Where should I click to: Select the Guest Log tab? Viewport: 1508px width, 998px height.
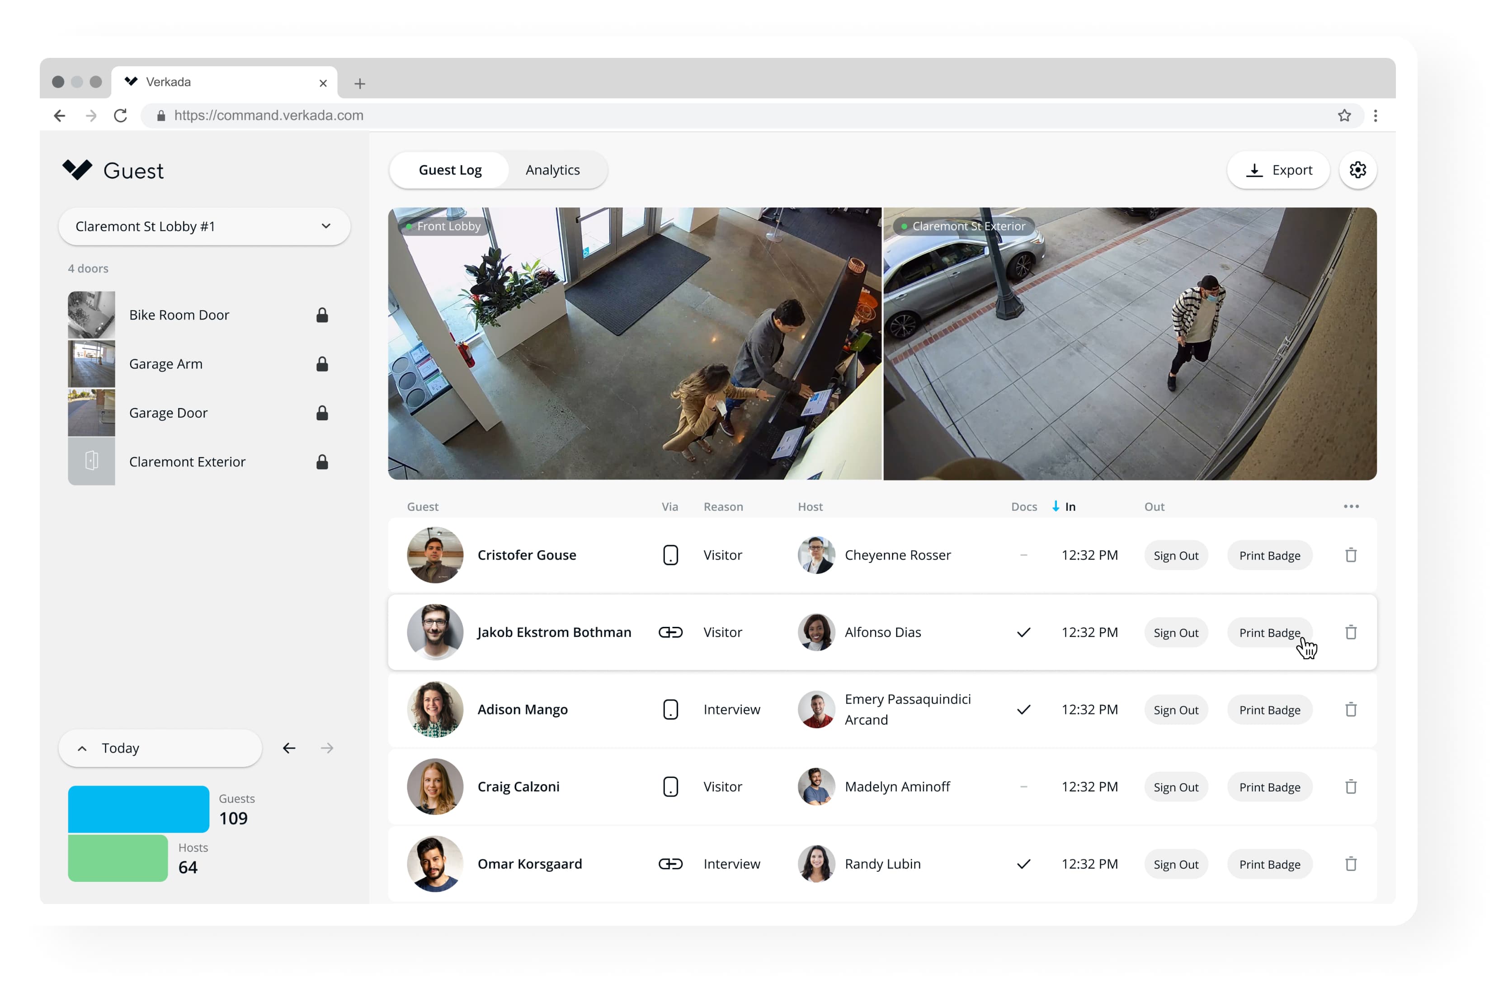449,170
